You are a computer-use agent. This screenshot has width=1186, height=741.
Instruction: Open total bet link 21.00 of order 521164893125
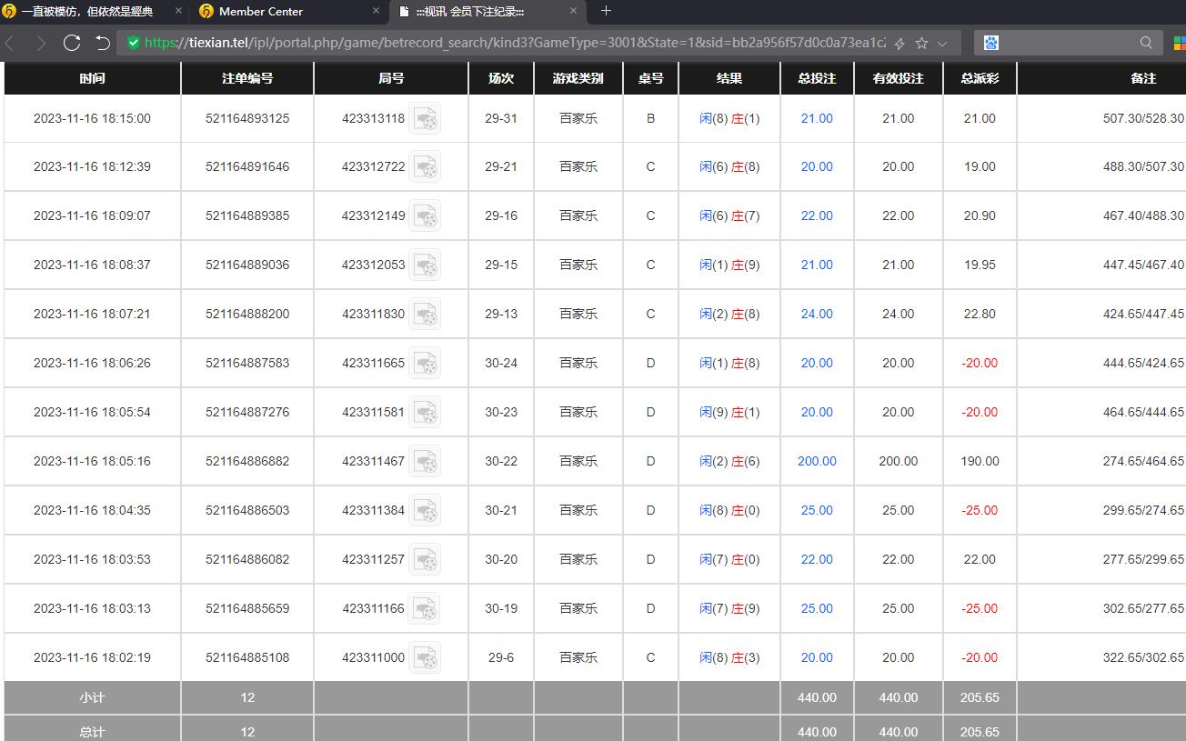(817, 118)
